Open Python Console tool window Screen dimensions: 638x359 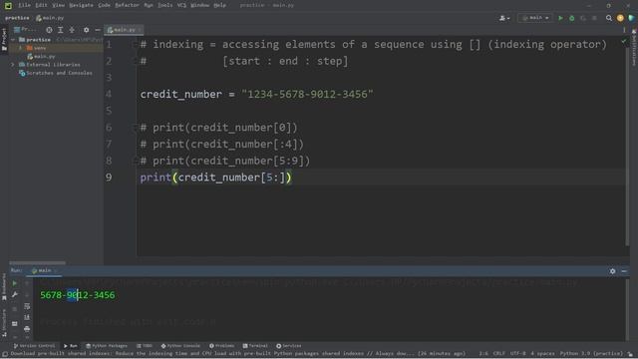[x=180, y=346]
